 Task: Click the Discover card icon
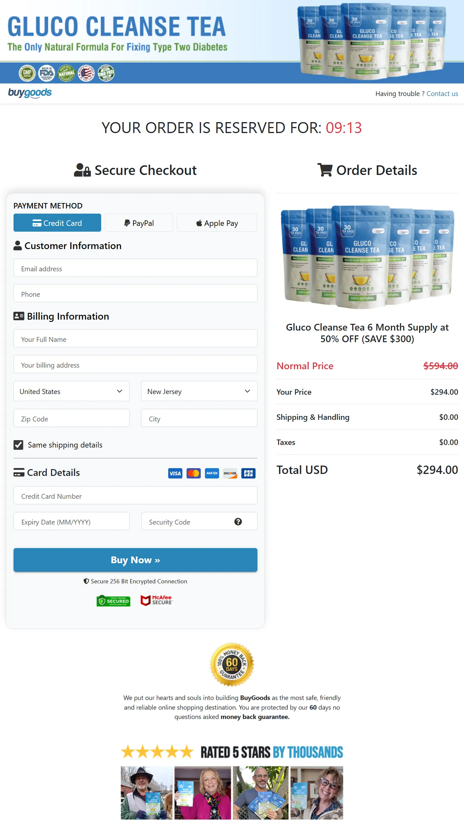click(230, 473)
